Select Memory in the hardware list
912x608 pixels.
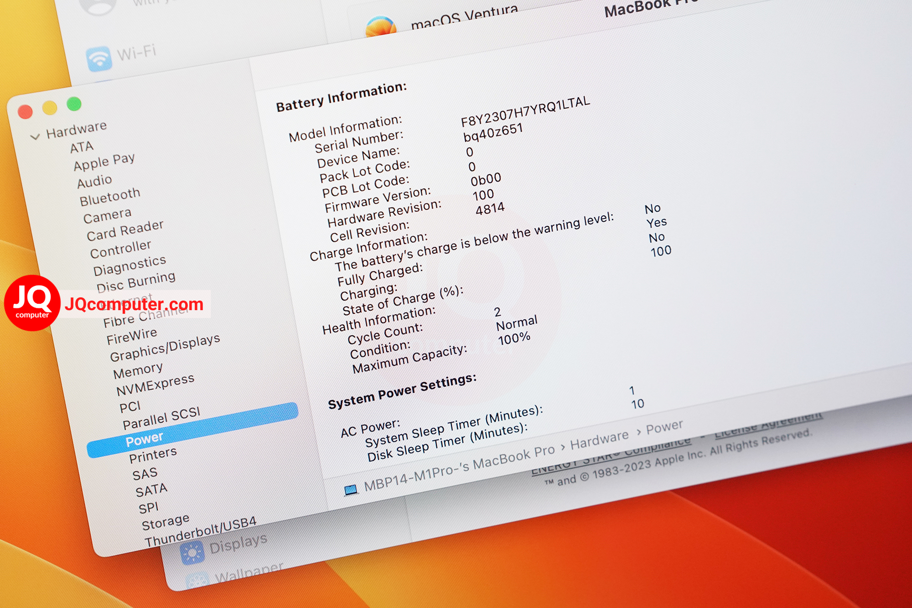pyautogui.click(x=138, y=370)
